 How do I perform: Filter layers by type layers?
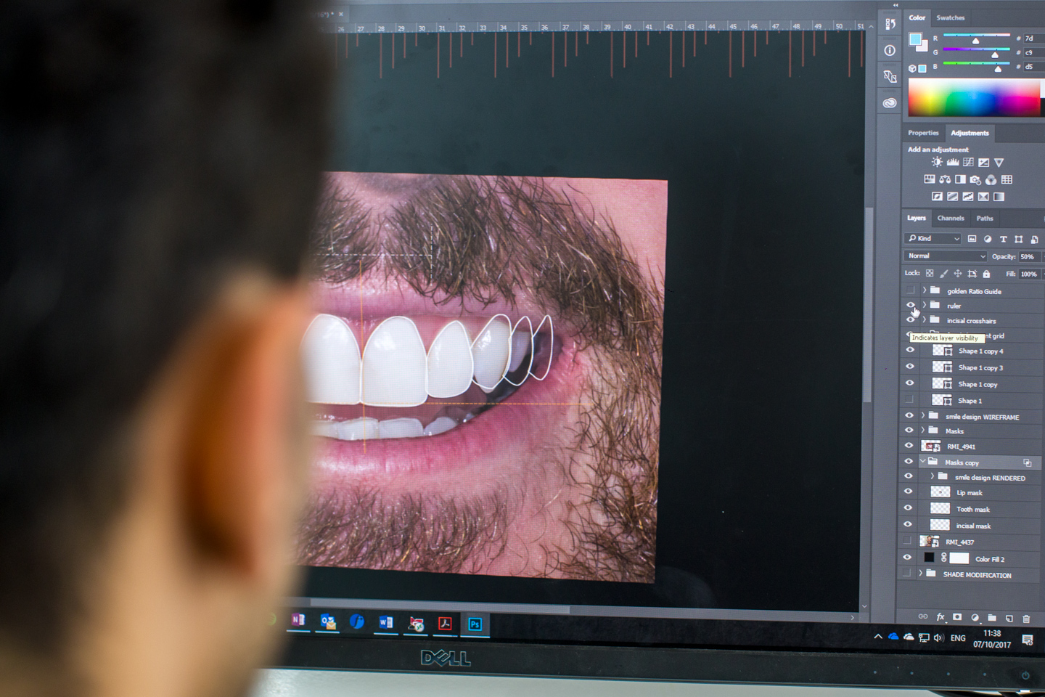[x=1004, y=239]
